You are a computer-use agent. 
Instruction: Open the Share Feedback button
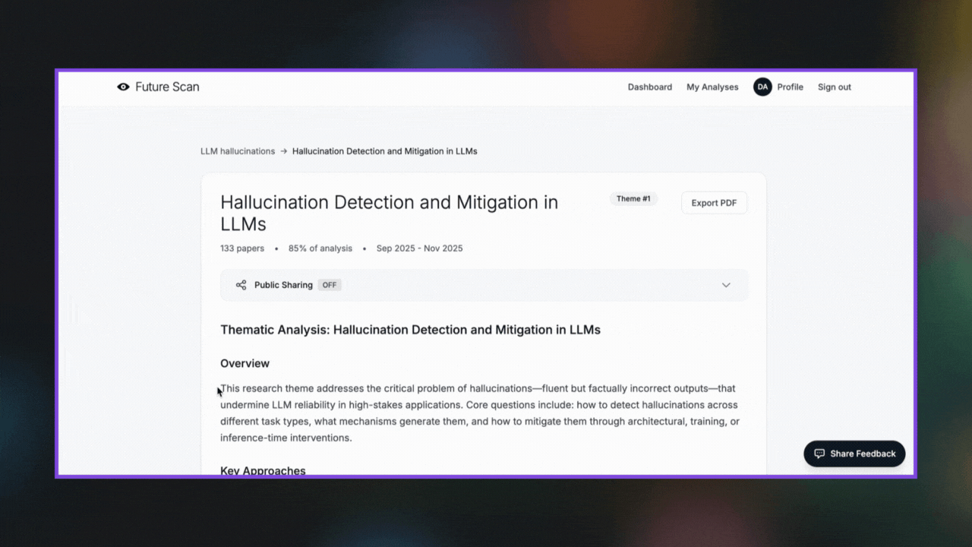[x=854, y=454]
